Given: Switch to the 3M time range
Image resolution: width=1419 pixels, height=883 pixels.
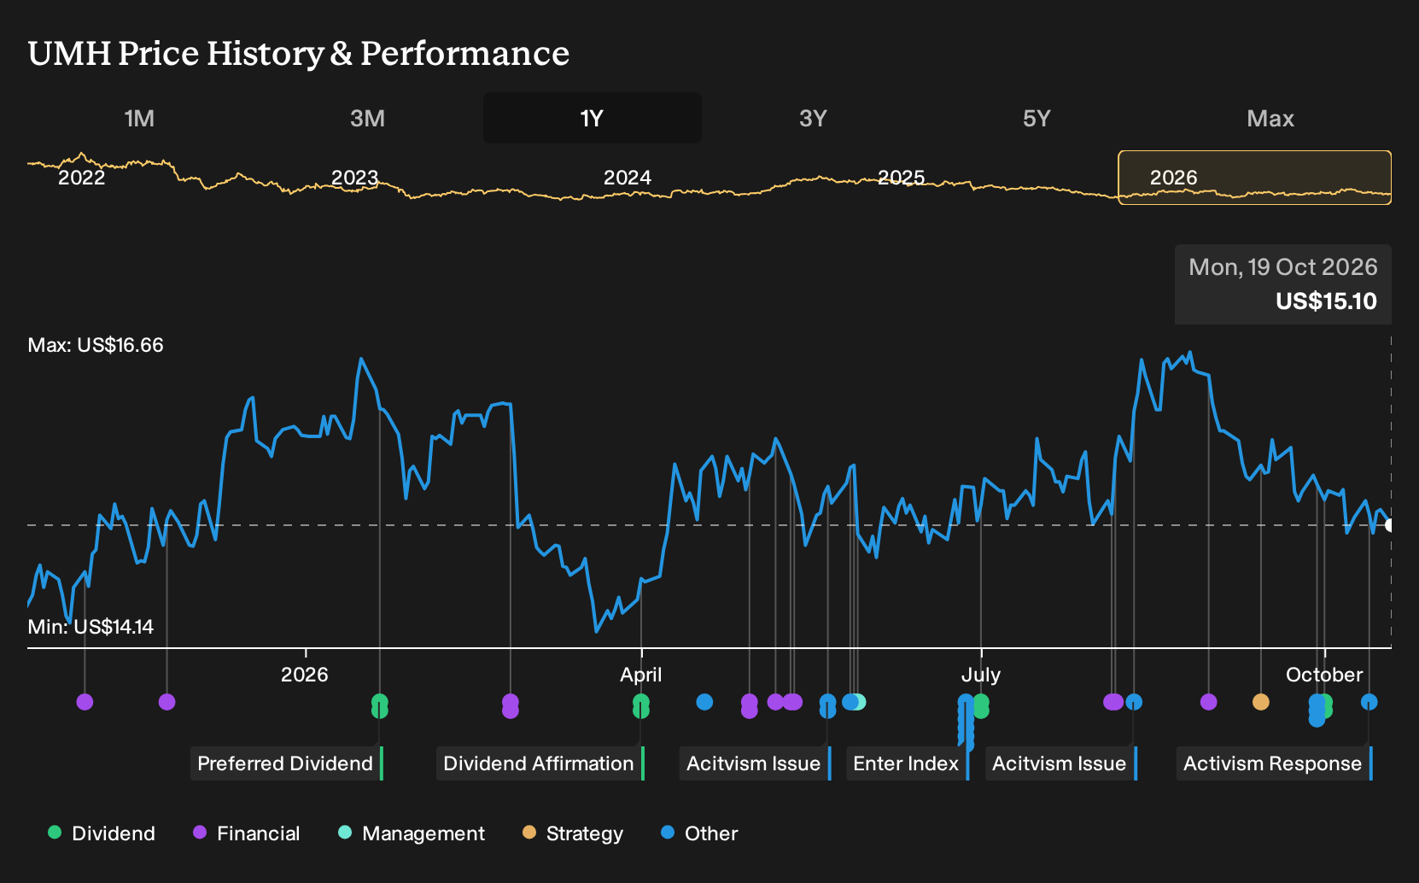Looking at the screenshot, I should [x=367, y=118].
